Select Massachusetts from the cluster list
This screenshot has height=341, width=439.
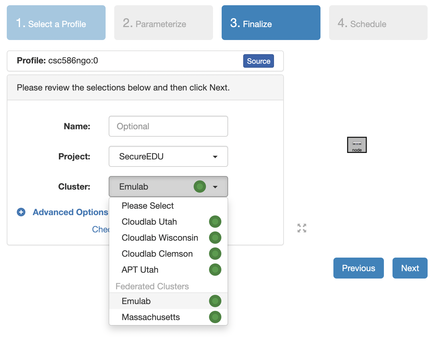pos(151,317)
